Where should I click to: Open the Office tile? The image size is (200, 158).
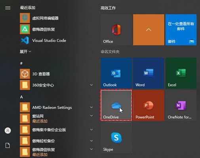(116, 30)
